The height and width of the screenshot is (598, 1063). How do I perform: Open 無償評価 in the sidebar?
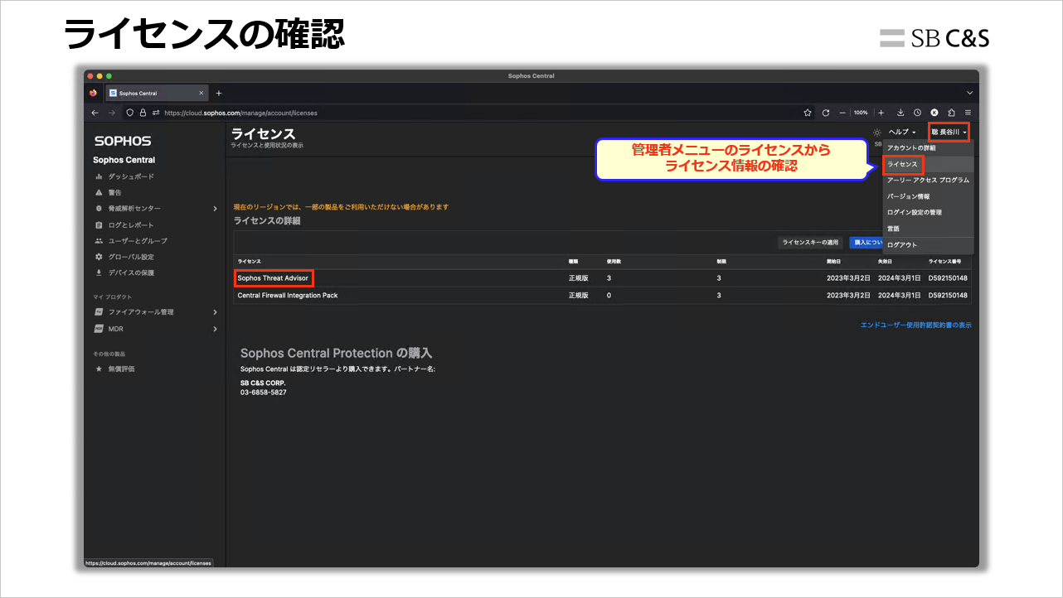(121, 369)
